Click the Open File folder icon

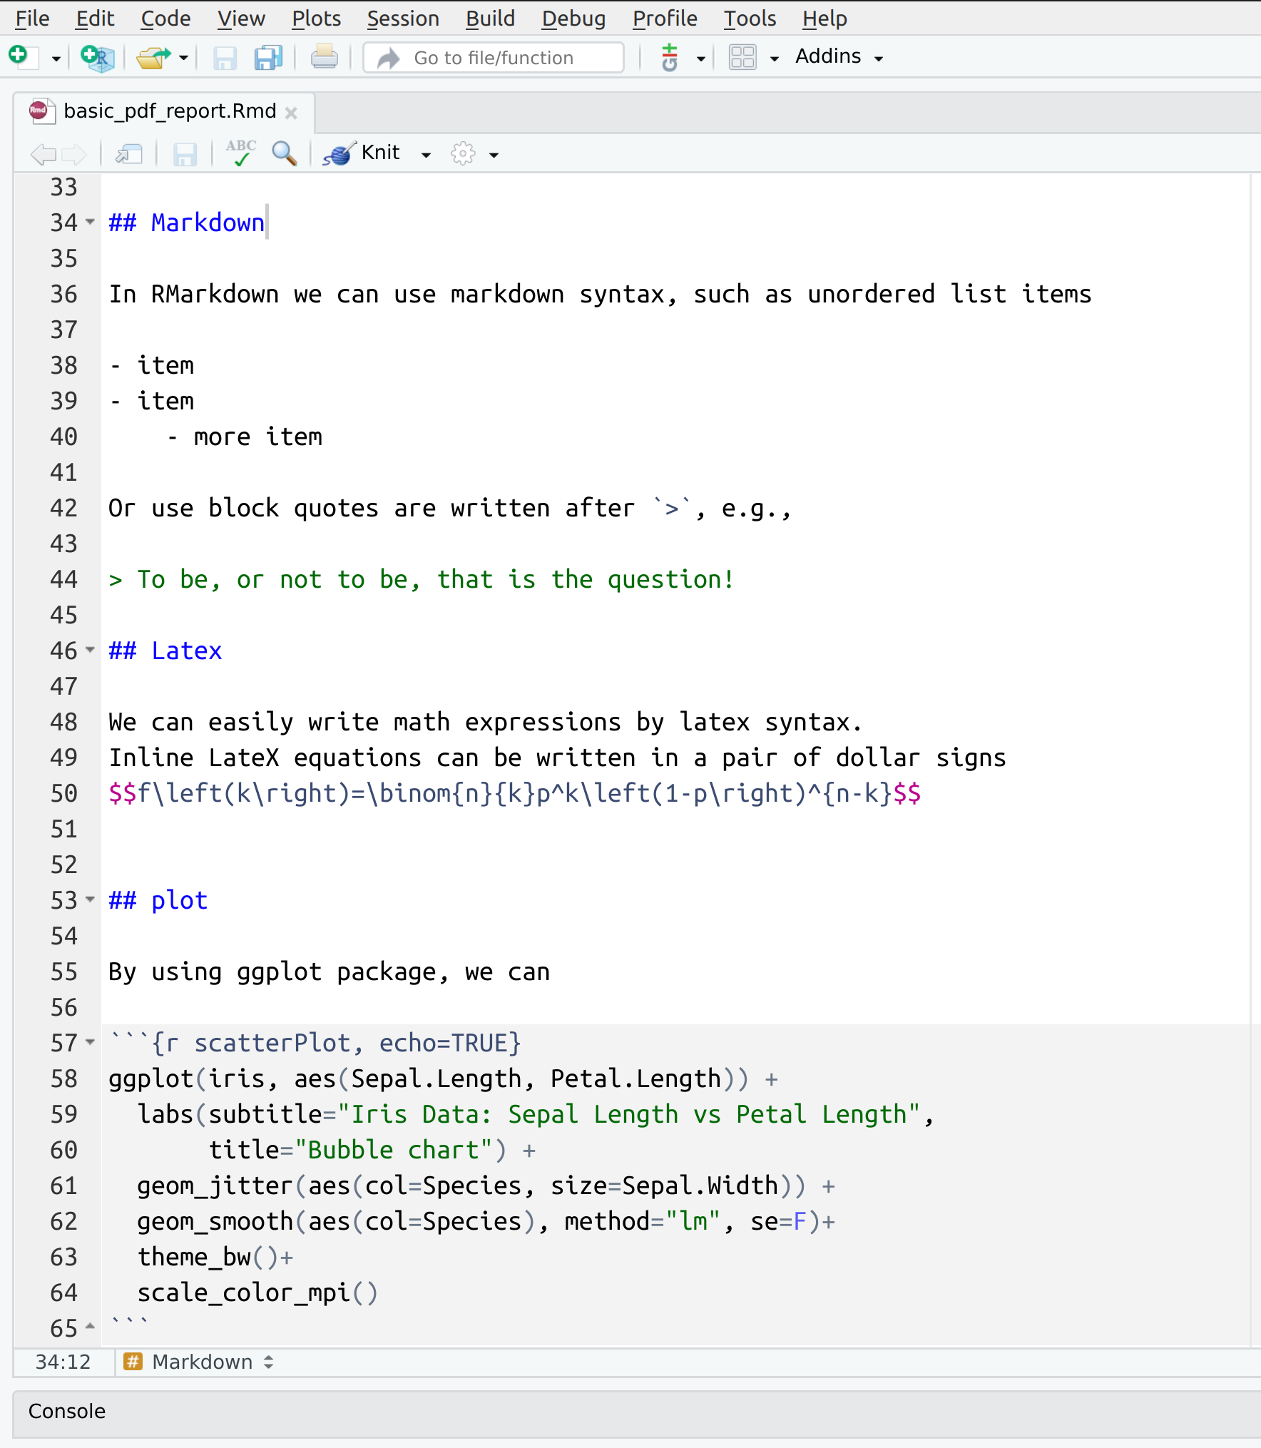click(x=153, y=57)
